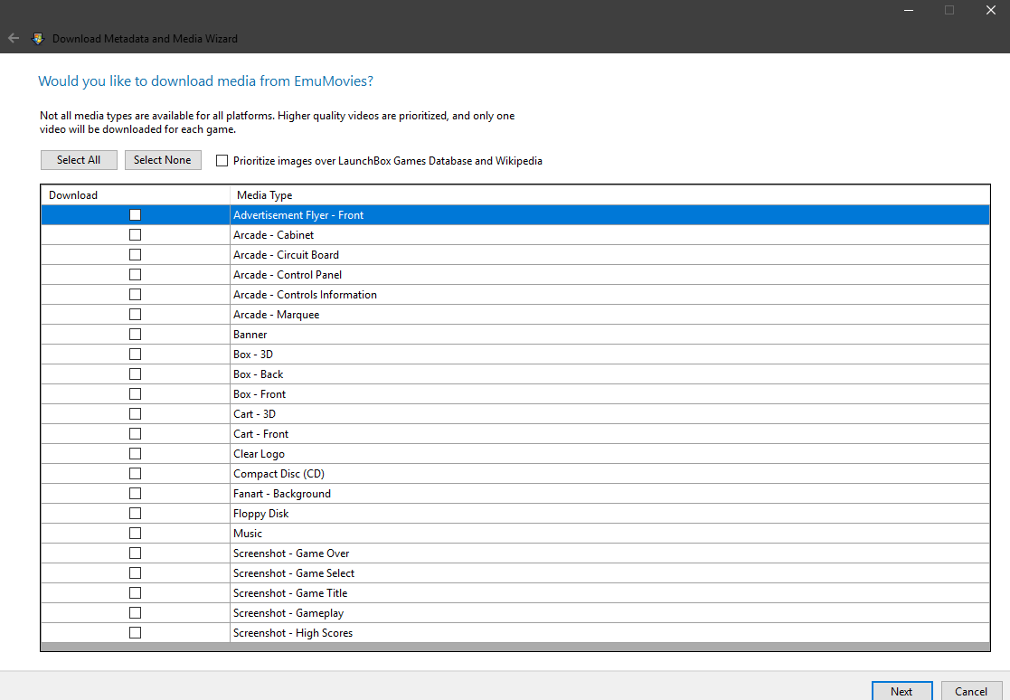Tick Screenshot - Gameplay checkbox
The image size is (1010, 700).
point(136,613)
